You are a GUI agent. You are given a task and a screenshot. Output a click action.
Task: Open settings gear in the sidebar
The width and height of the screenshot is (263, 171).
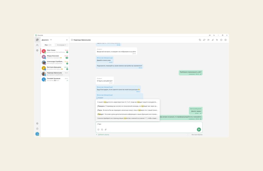(37, 123)
